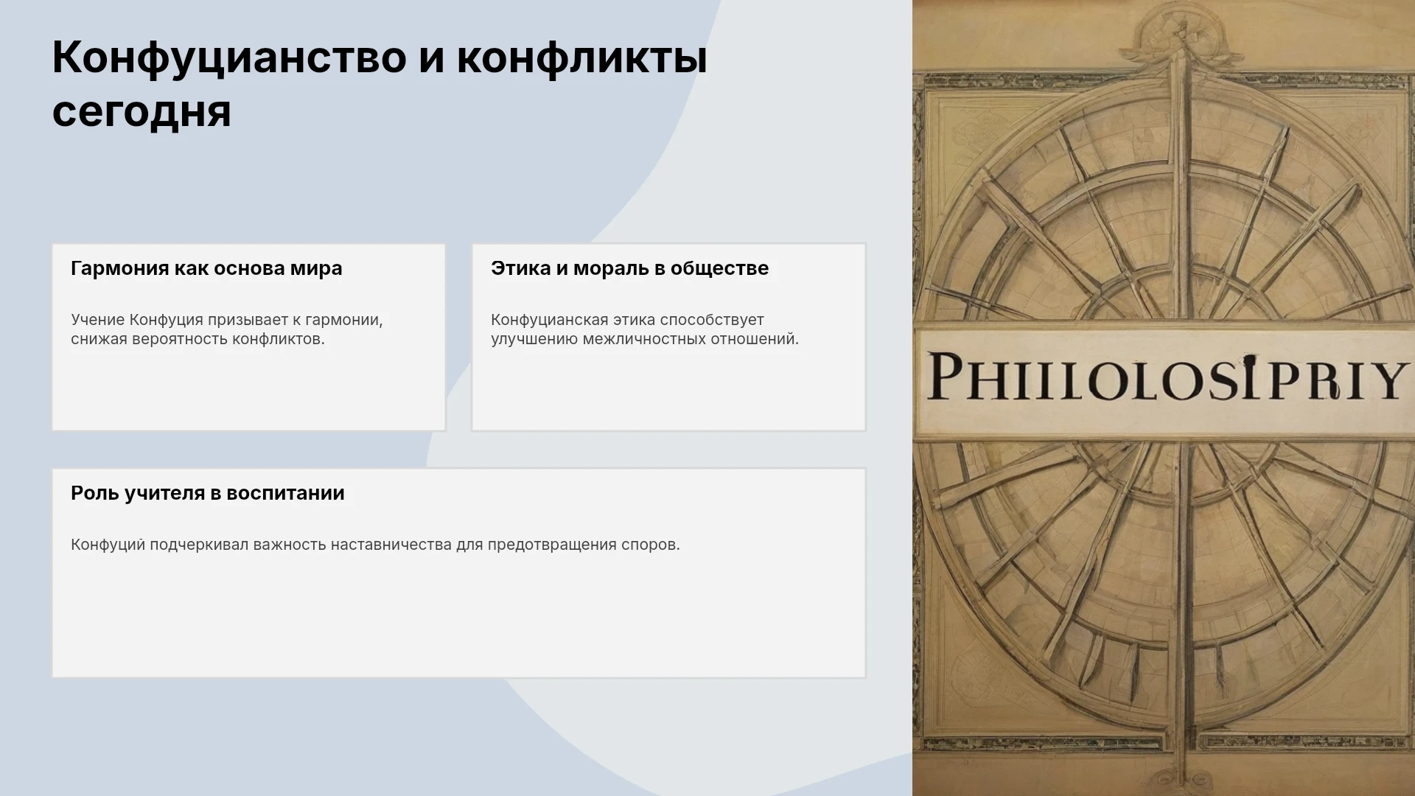Select the heading "Роль учителя в воспитании"
The height and width of the screenshot is (796, 1415).
point(208,493)
